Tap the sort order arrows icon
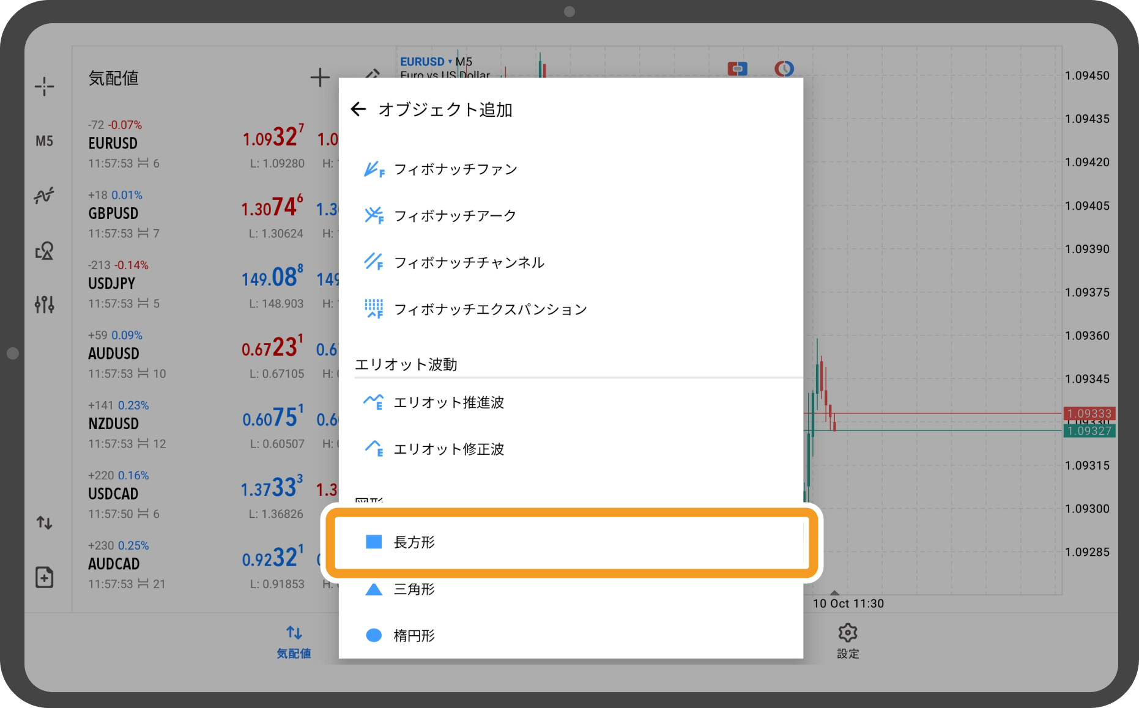Viewport: 1139px width, 708px height. 45,523
